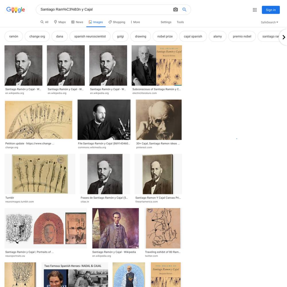Open the neuroportraits.eu link below thumbnails
This screenshot has height=287, width=287.
tap(15, 256)
